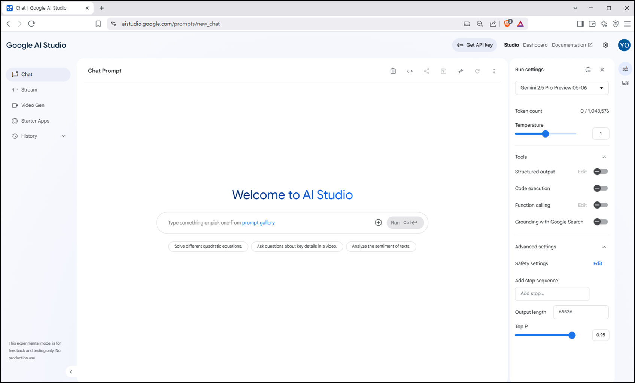Expand the History chevron

(x=63, y=136)
